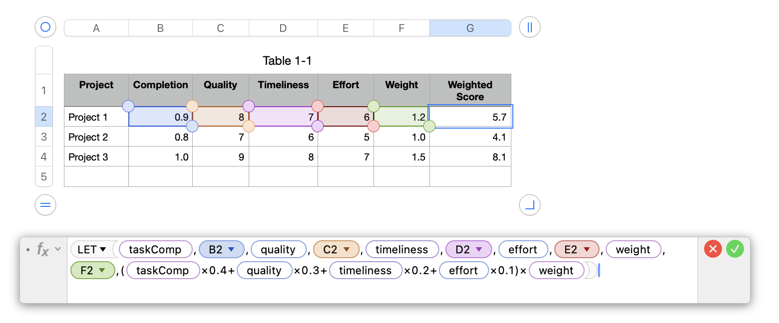Click the Weighted Score cell showing 8.1
The image size is (779, 323).
tap(470, 157)
